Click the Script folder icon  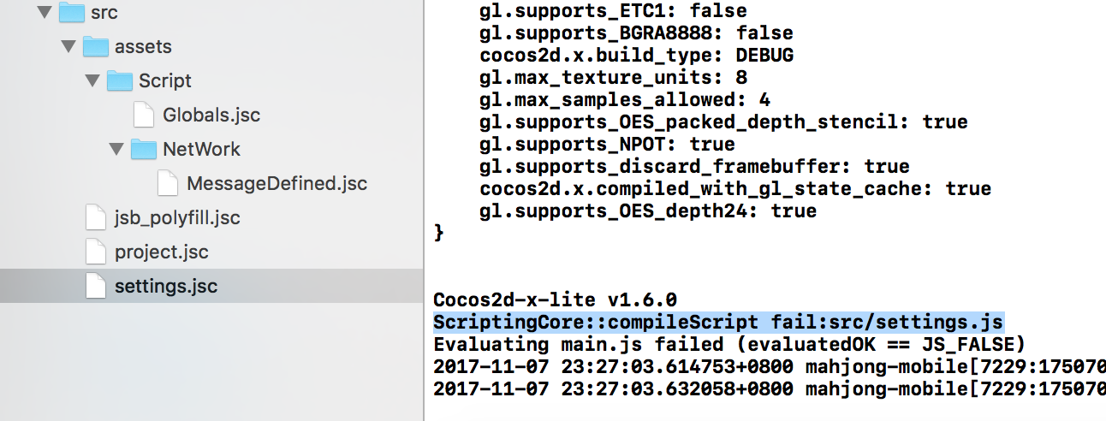pos(121,80)
